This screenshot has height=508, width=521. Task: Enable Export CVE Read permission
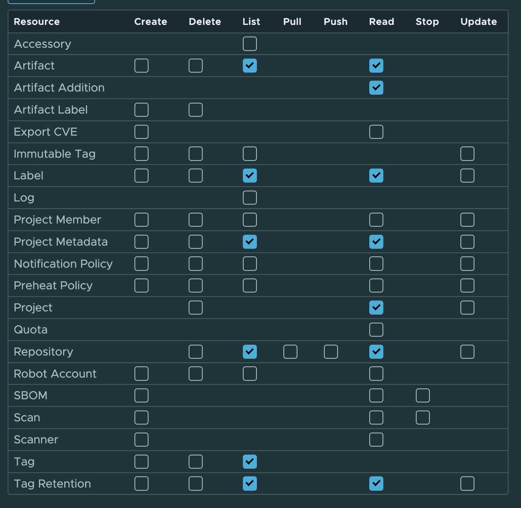pyautogui.click(x=376, y=132)
